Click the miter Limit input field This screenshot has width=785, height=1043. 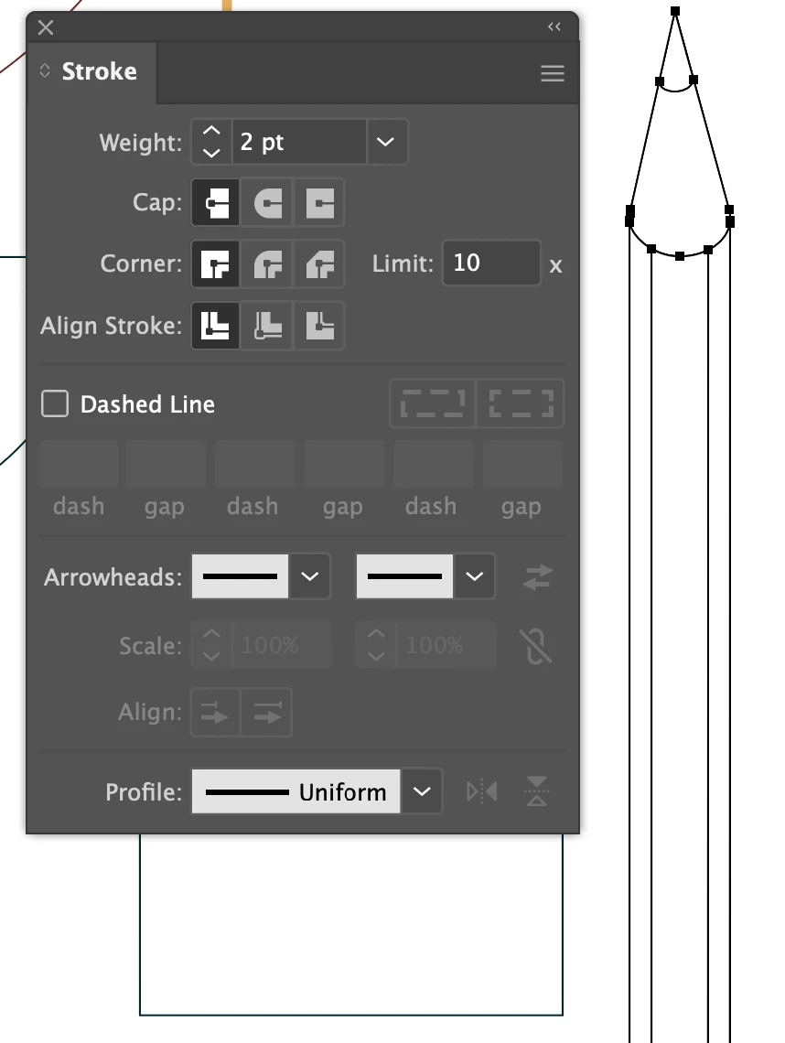click(x=491, y=263)
